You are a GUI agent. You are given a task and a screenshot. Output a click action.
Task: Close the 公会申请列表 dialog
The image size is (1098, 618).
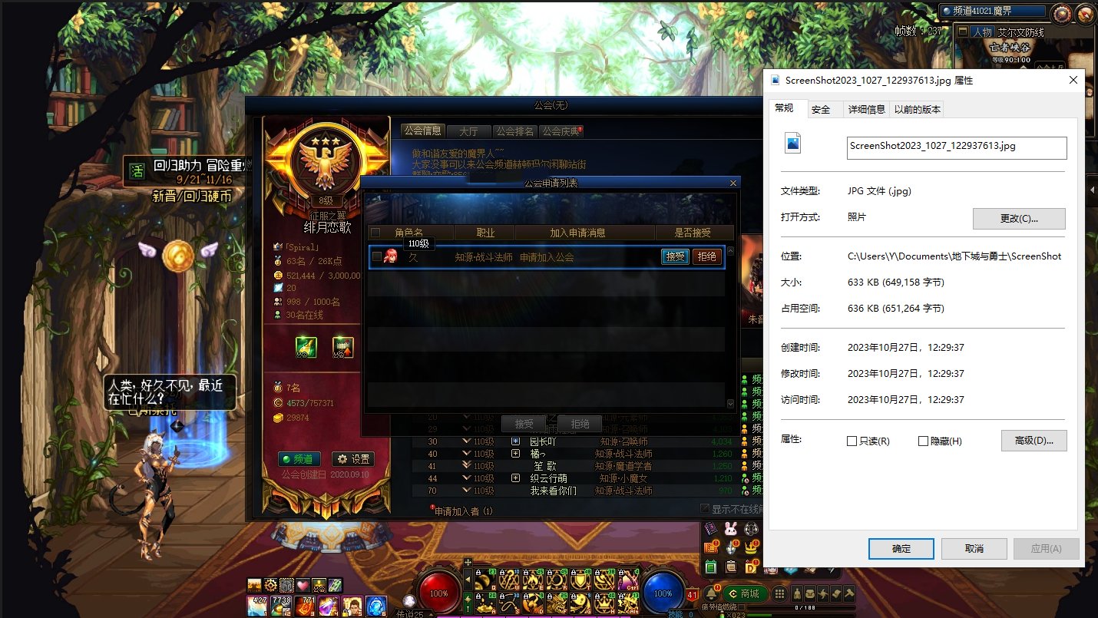pos(733,183)
